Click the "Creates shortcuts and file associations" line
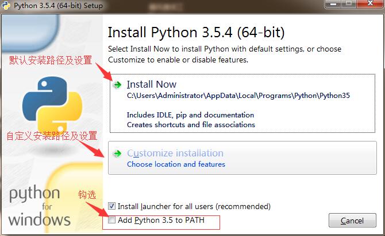This screenshot has height=236, width=385. click(x=191, y=124)
